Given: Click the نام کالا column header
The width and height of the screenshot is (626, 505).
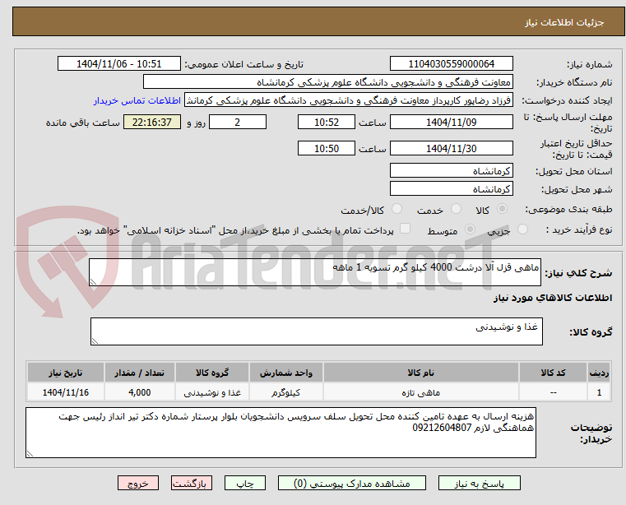Looking at the screenshot, I should click(421, 373).
